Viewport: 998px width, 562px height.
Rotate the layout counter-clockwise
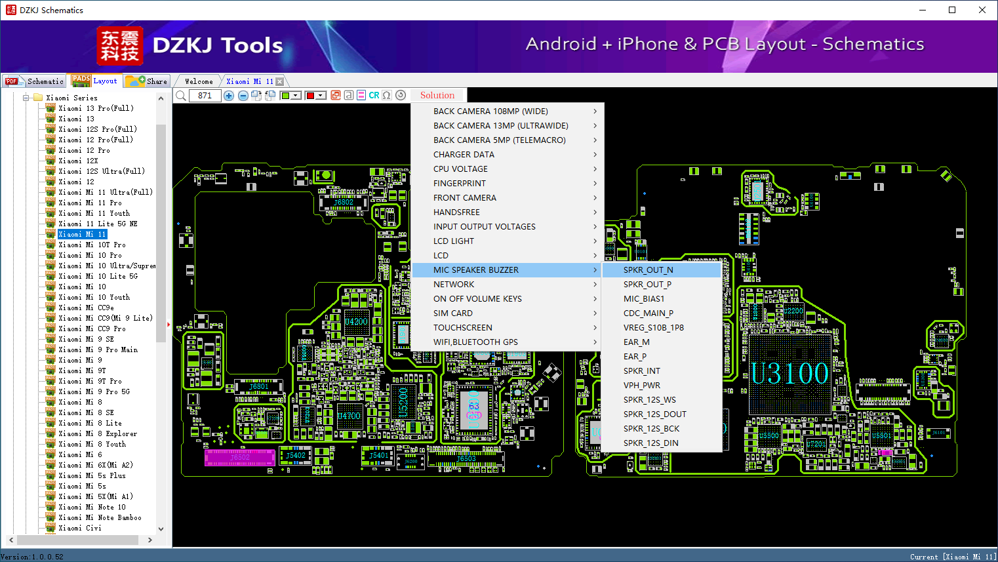(x=269, y=96)
